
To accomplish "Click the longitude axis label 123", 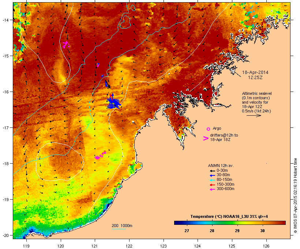I will [164, 246].
